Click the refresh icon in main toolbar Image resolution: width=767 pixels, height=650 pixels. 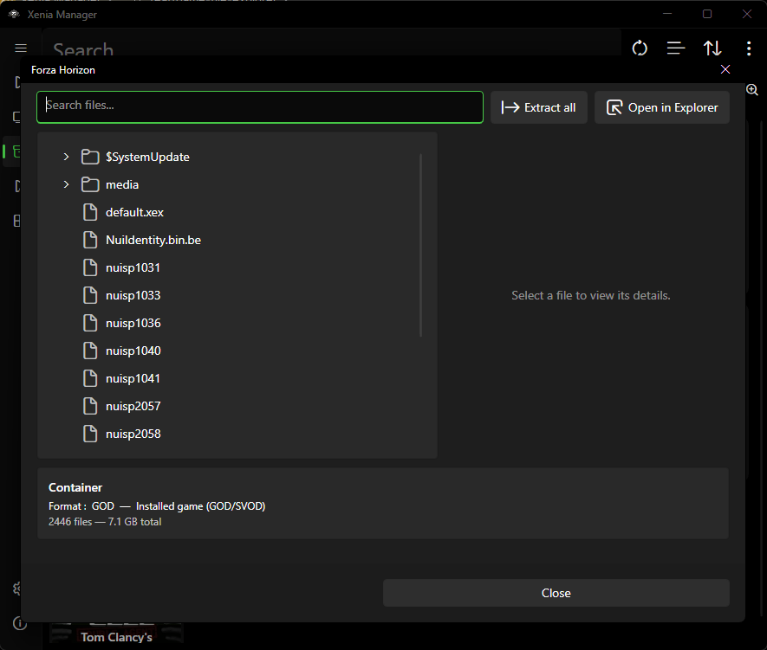point(640,48)
